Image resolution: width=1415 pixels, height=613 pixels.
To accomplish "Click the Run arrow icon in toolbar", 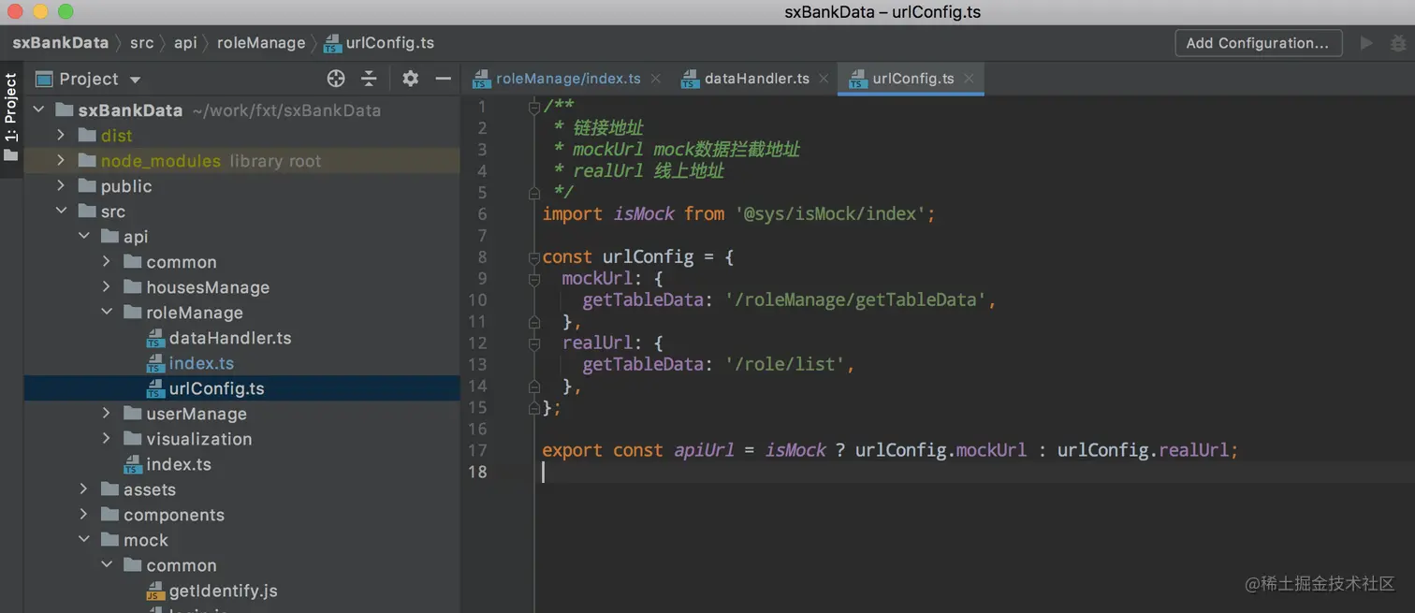I will click(1366, 43).
